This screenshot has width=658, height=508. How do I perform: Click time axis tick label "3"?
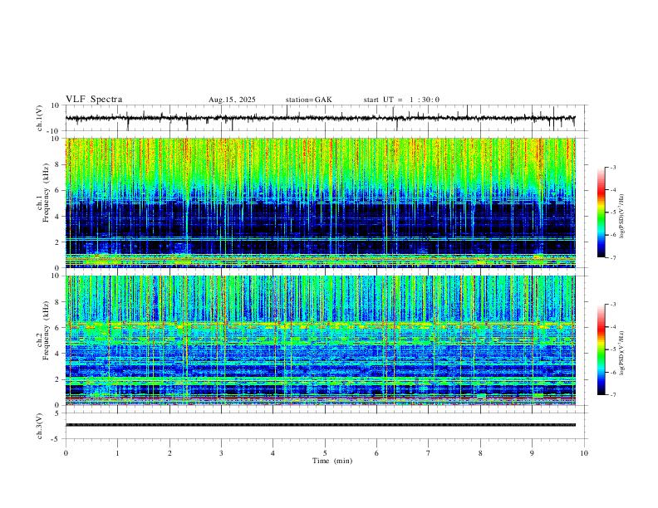coord(221,453)
